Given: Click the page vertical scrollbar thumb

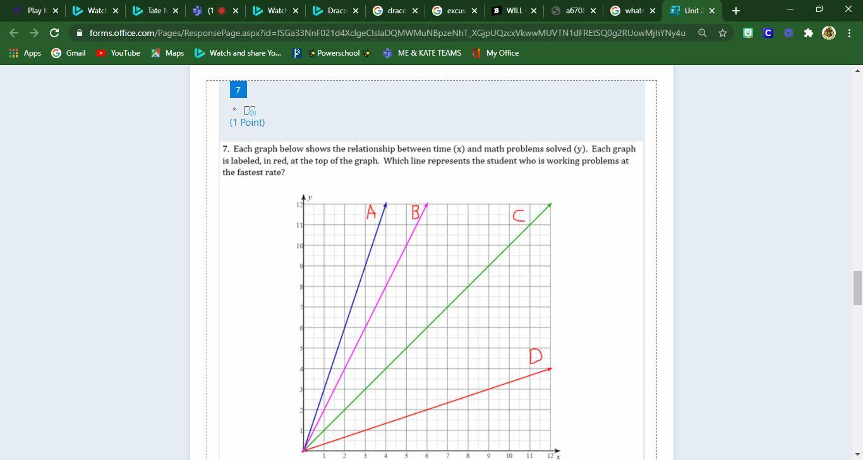Looking at the screenshot, I should click(857, 287).
